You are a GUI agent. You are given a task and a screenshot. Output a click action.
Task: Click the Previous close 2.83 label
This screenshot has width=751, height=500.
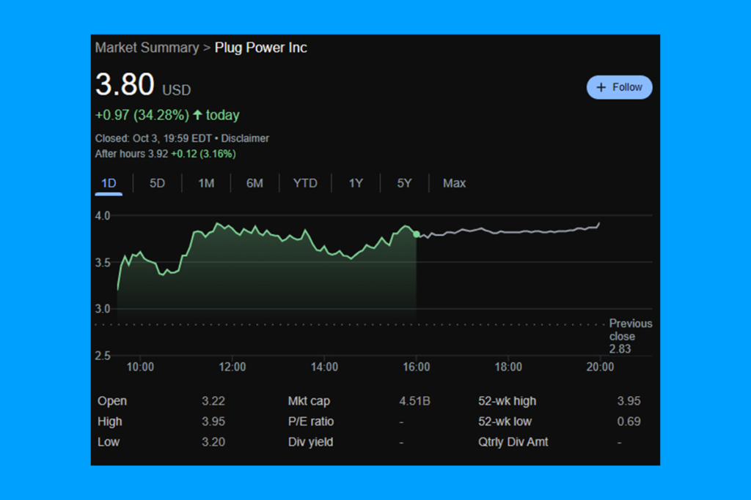pos(629,336)
